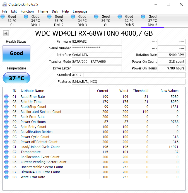Click status orb for Power-off Retract Count

point(6,142)
